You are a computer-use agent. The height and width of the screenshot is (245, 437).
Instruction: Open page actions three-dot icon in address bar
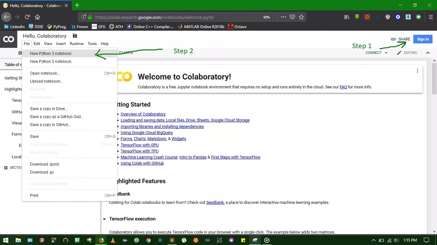tap(283, 17)
